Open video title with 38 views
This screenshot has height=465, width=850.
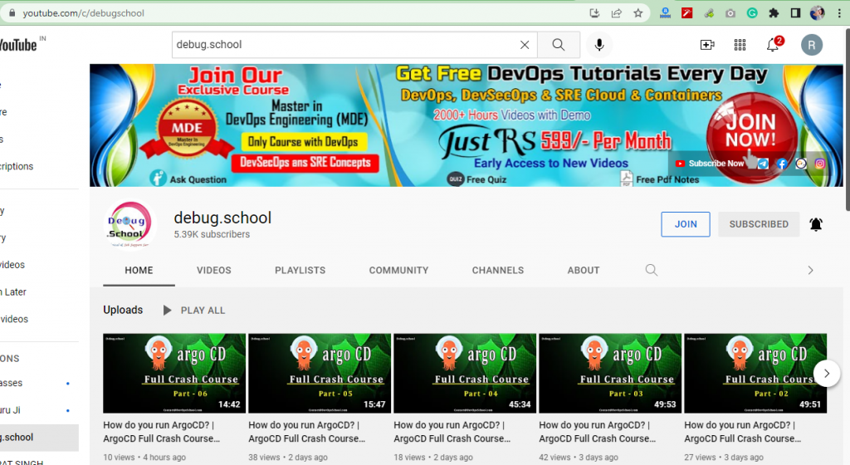pos(307,432)
